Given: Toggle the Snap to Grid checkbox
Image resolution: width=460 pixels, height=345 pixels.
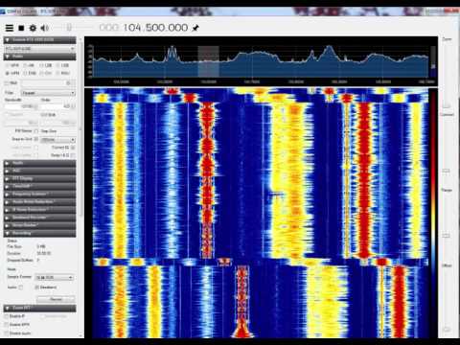Looking at the screenshot, I should [36, 139].
